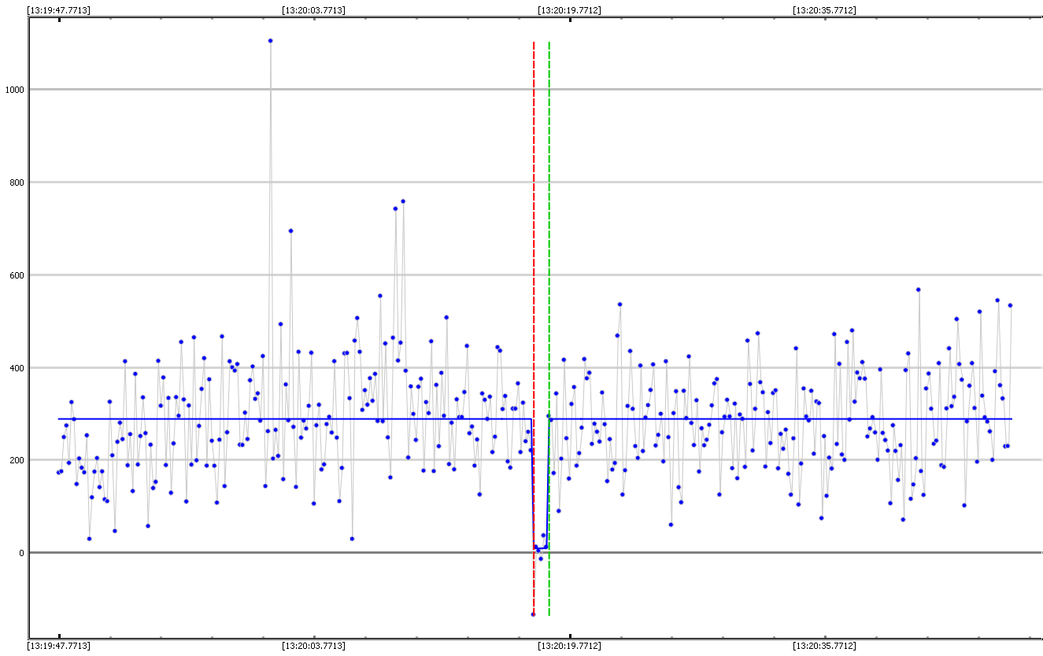This screenshot has height=656, width=1043.
Task: Click the y-axis label 1000
Action: [x=15, y=90]
